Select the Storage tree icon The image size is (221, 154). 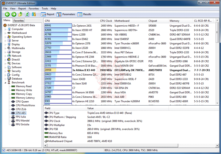coord(9,52)
